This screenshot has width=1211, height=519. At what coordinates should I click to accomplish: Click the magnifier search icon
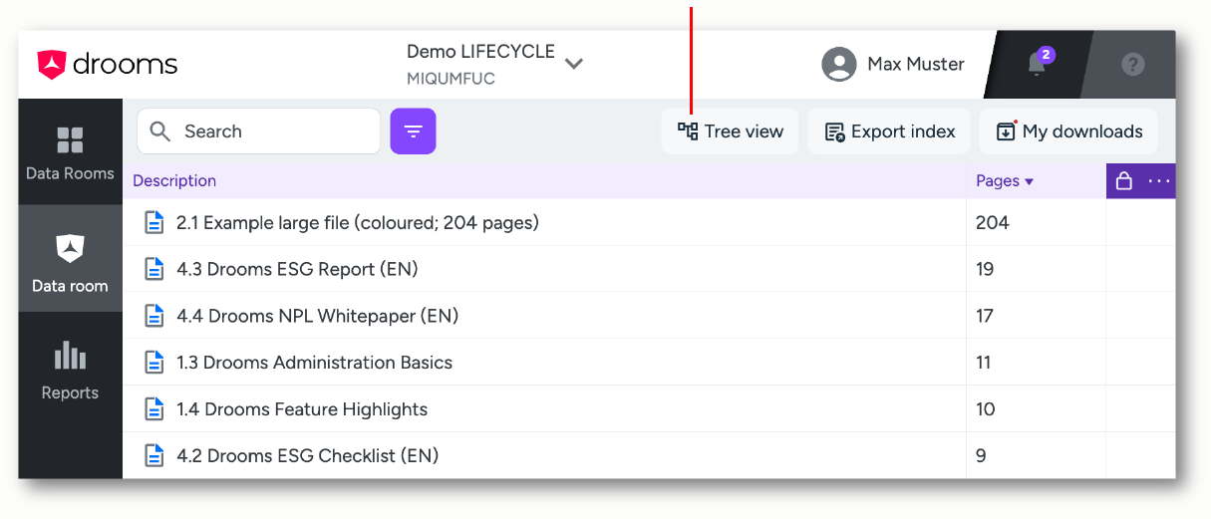click(x=159, y=131)
